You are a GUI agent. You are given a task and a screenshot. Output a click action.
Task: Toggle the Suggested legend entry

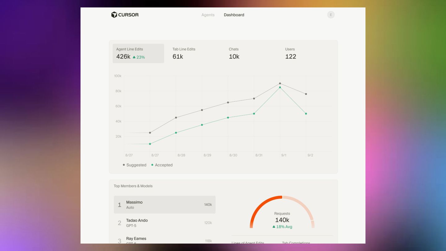134,165
